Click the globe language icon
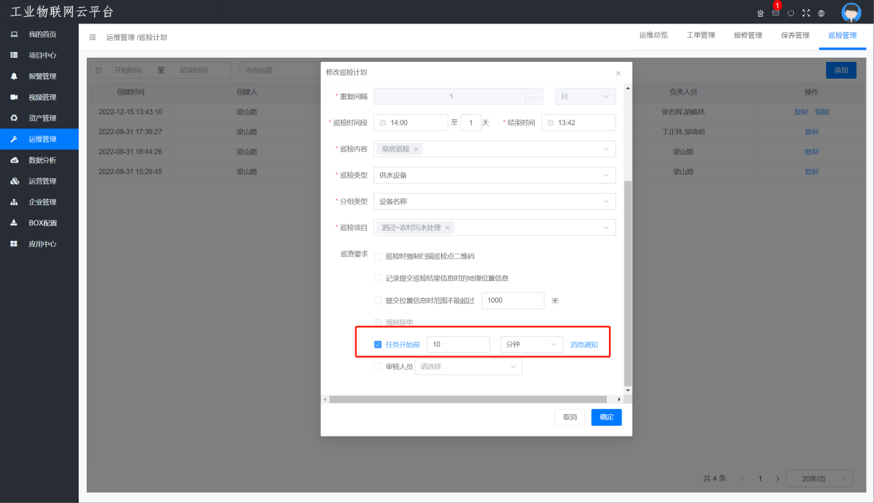The image size is (874, 503). [x=822, y=13]
